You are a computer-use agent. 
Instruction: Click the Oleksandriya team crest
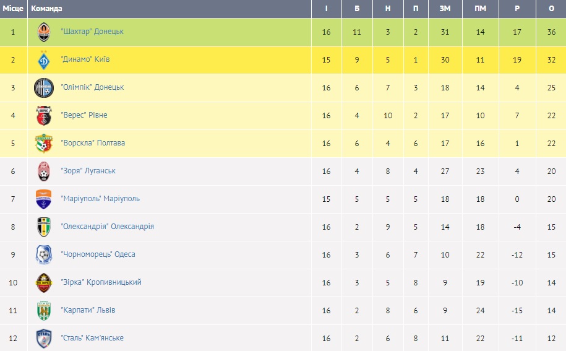(x=44, y=227)
